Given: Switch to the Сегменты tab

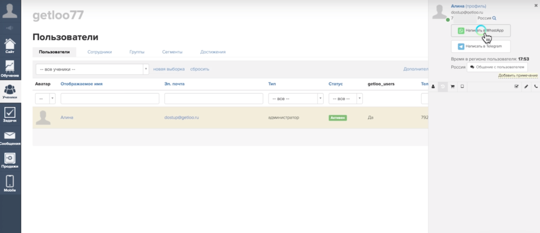Looking at the screenshot, I should (172, 52).
